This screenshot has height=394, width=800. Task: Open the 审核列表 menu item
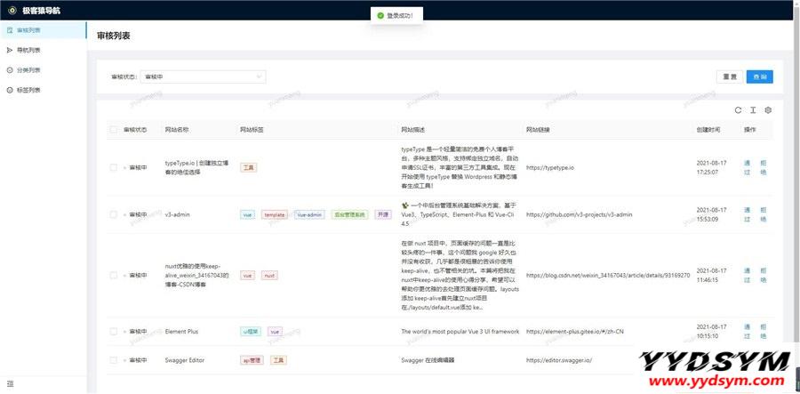(28, 30)
